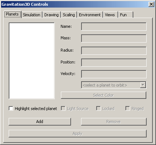The width and height of the screenshot is (156, 145).
Task: Toggle the Light Source checkbox
Action: coord(63,109)
